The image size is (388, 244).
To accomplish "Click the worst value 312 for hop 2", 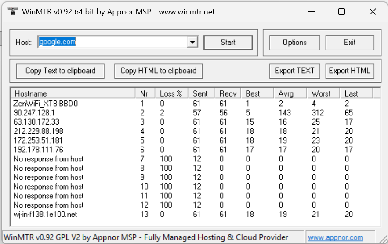I will [x=318, y=113].
